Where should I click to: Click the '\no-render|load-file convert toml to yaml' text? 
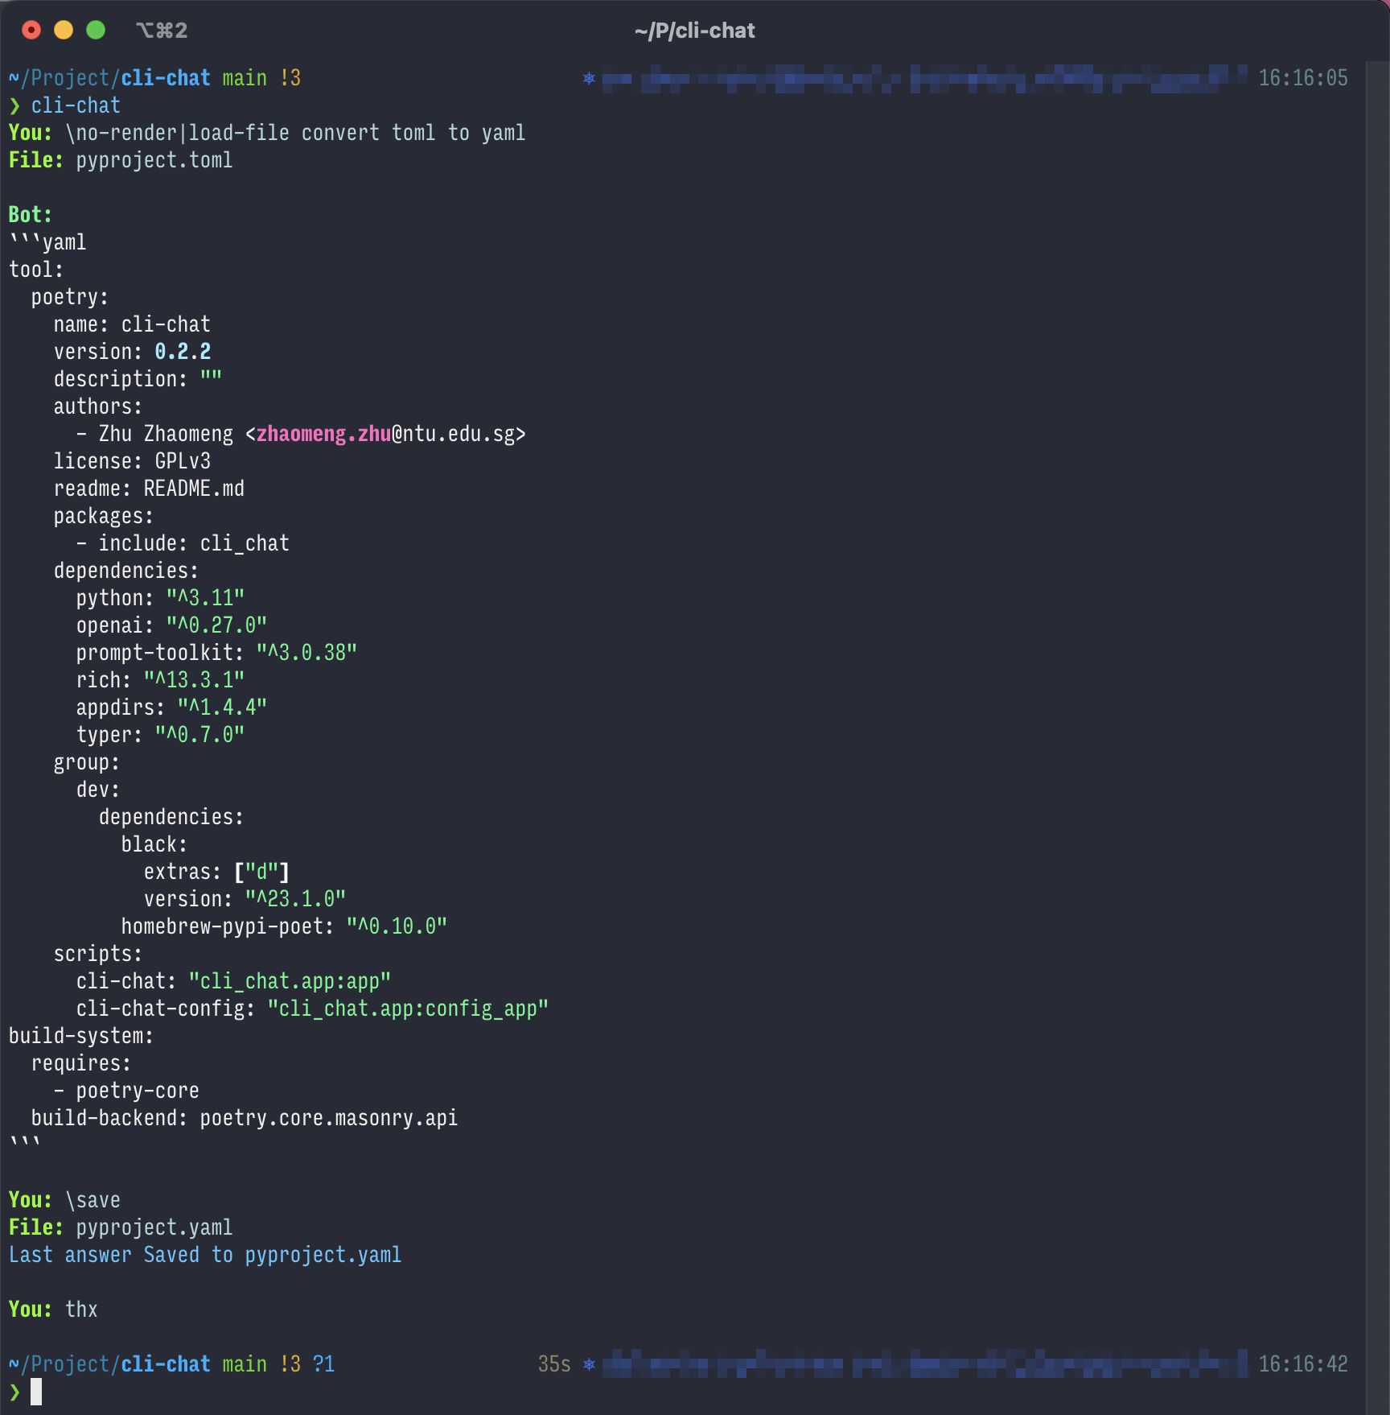(x=295, y=133)
